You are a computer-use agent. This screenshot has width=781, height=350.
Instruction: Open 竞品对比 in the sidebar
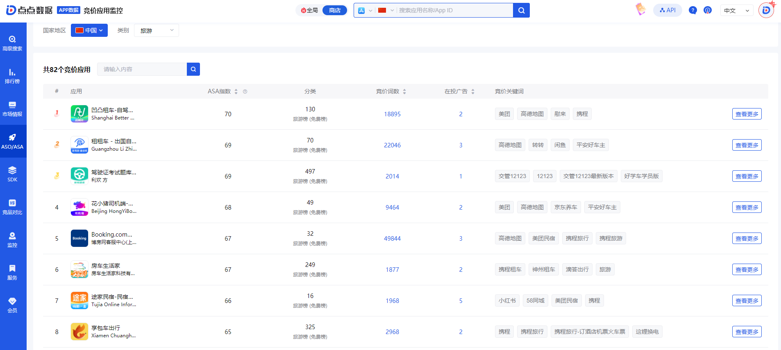(12, 207)
